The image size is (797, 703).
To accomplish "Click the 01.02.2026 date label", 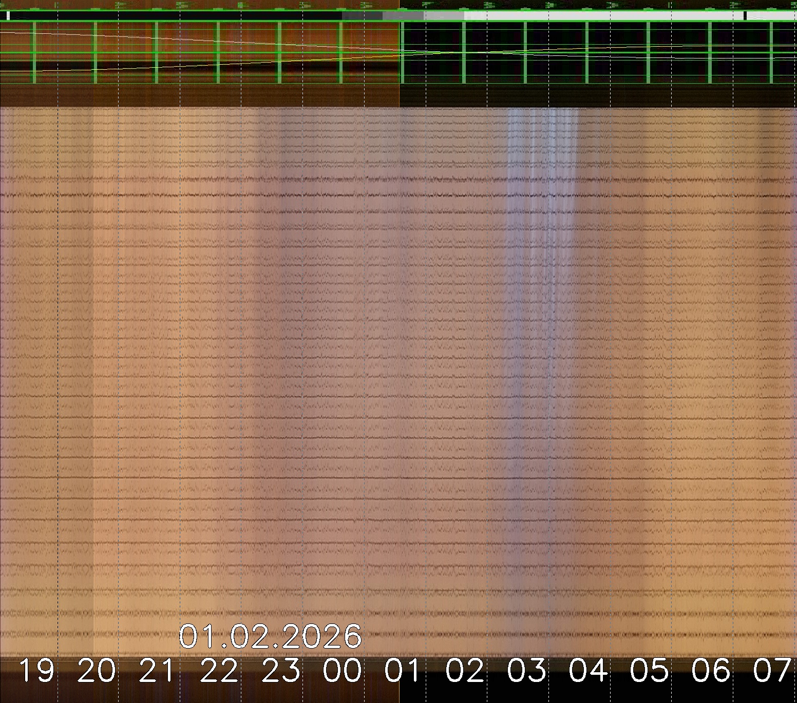I will pos(270,637).
